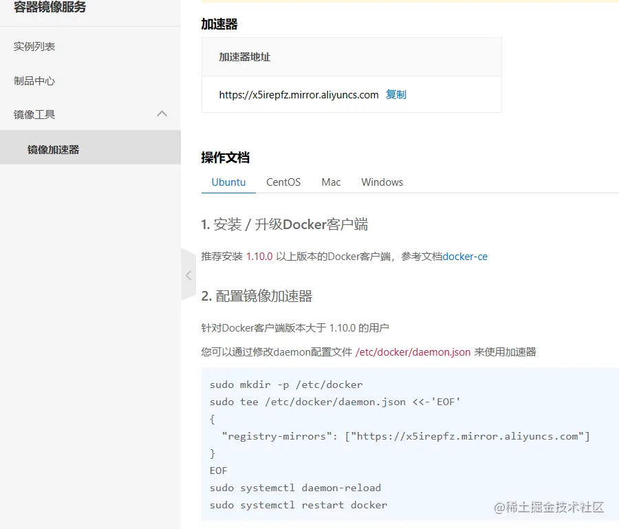
Task: Click the sudo systemctl restart docker line
Action: pos(298,505)
